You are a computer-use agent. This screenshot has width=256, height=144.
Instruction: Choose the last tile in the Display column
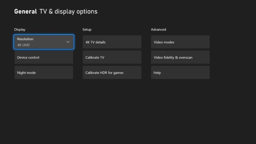click(x=44, y=73)
